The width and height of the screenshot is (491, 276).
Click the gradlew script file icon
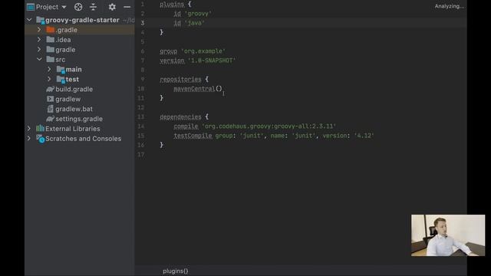pos(50,99)
